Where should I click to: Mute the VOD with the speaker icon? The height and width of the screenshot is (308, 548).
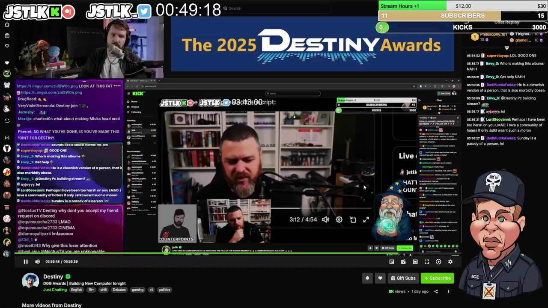point(37,261)
